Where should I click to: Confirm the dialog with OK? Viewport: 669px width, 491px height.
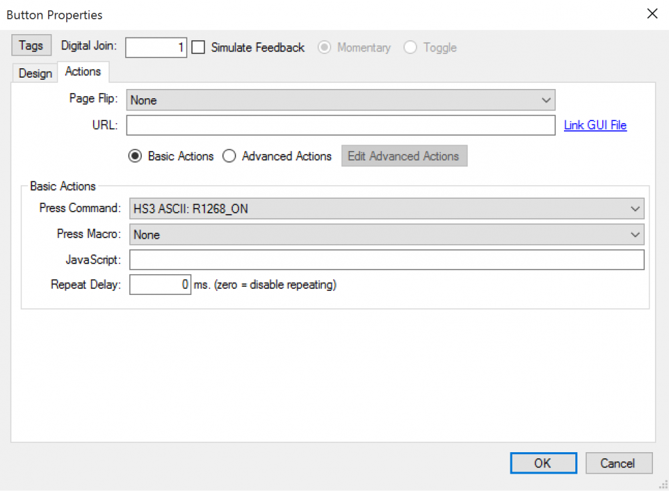click(x=543, y=463)
